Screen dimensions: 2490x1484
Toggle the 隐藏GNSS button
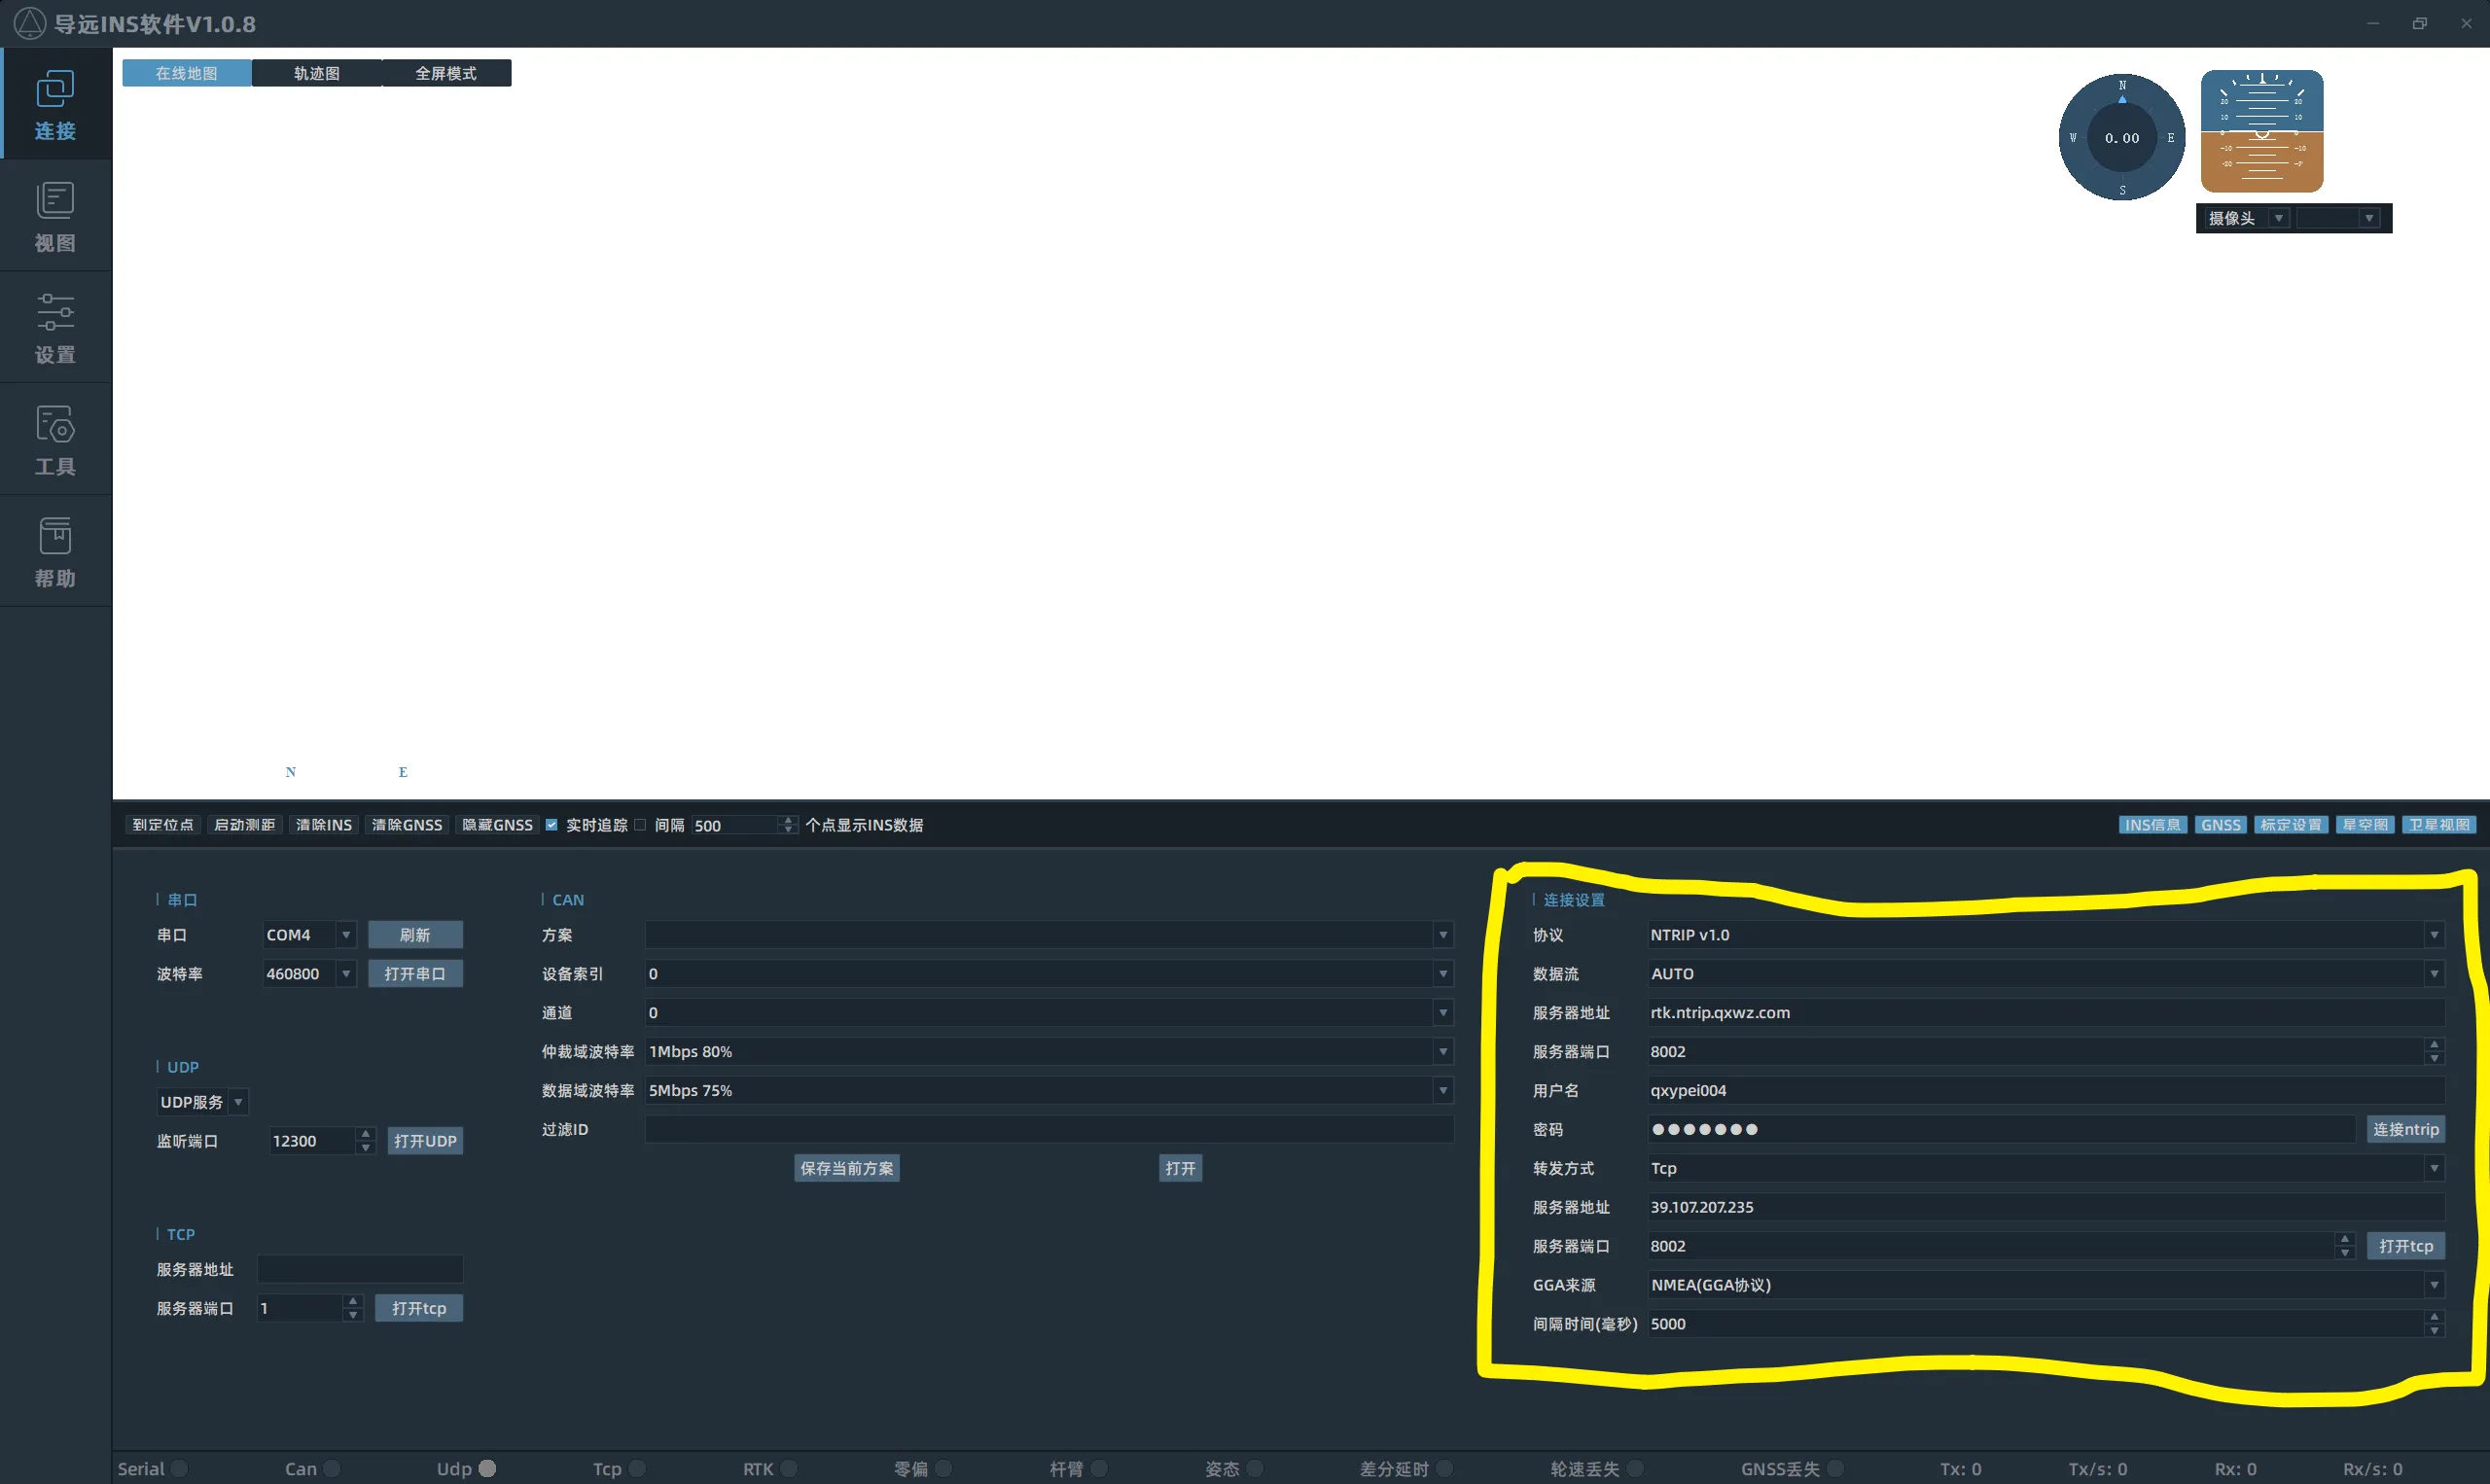pyautogui.click(x=497, y=825)
